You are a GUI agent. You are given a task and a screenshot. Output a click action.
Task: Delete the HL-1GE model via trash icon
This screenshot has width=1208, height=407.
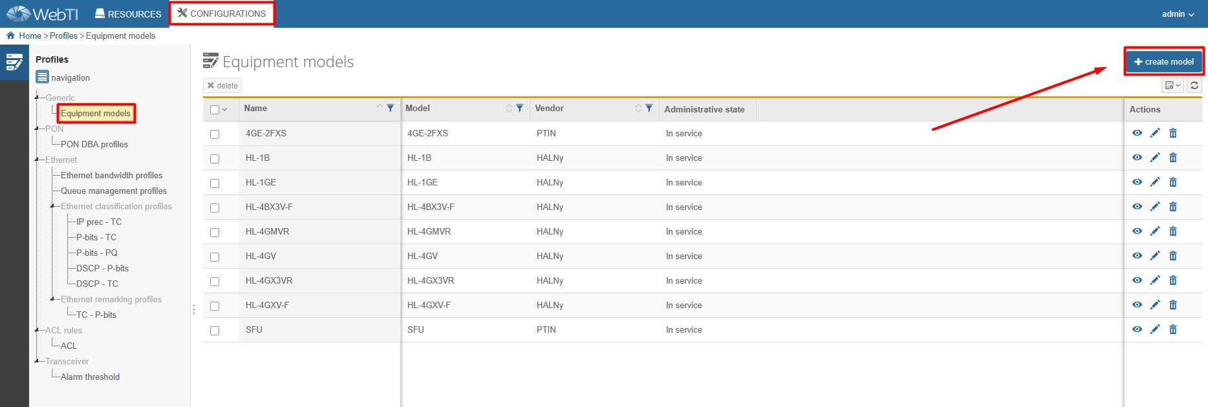pos(1173,182)
